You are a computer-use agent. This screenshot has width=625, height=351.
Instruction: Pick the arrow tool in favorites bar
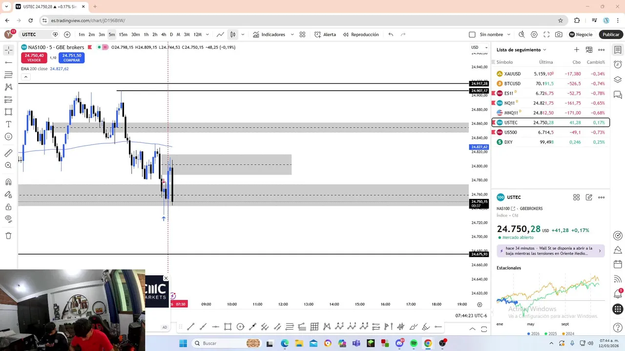pyautogui.click(x=252, y=327)
